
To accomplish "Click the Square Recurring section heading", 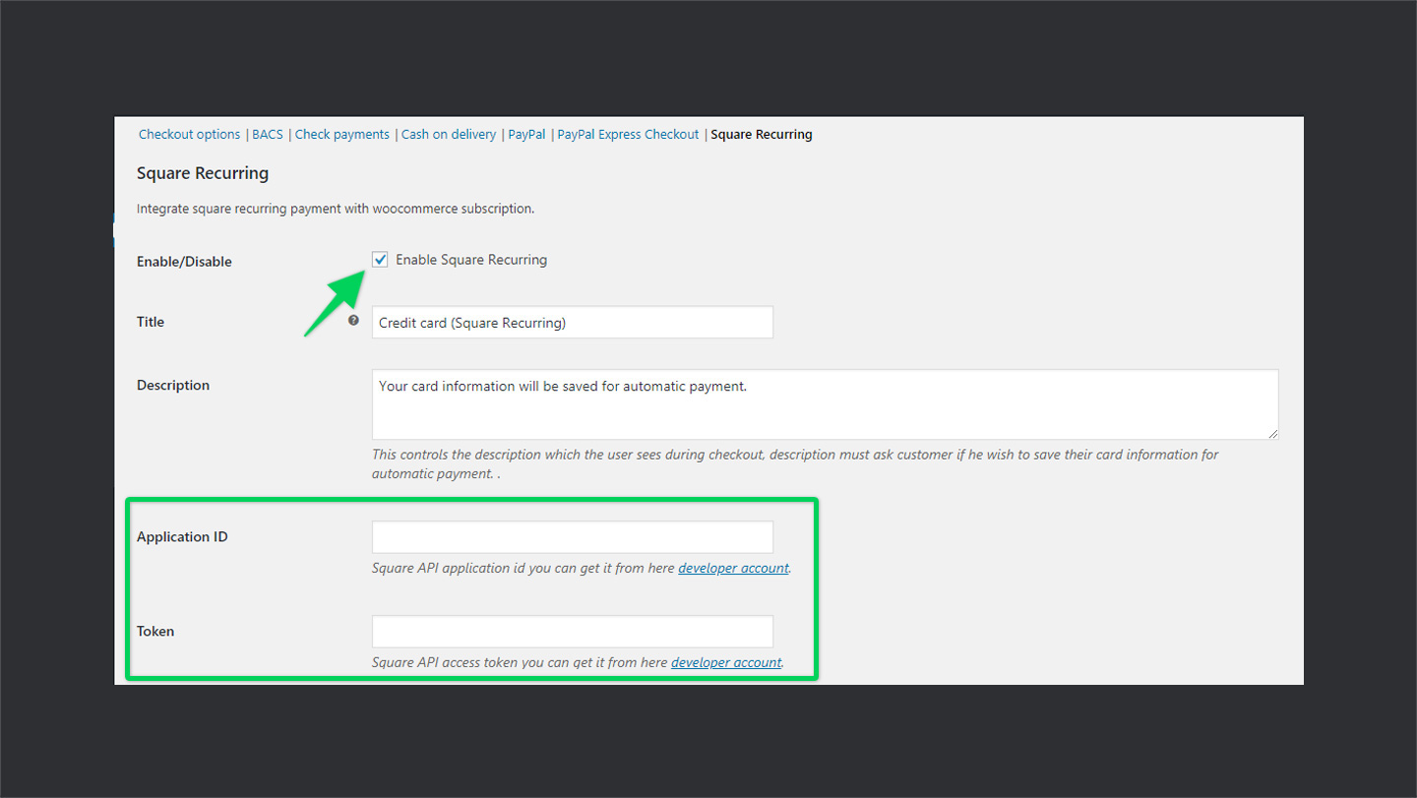I will (203, 173).
